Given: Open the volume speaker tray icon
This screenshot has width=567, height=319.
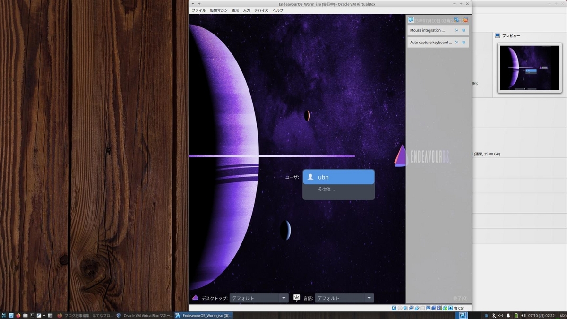Looking at the screenshot, I should pos(524,315).
